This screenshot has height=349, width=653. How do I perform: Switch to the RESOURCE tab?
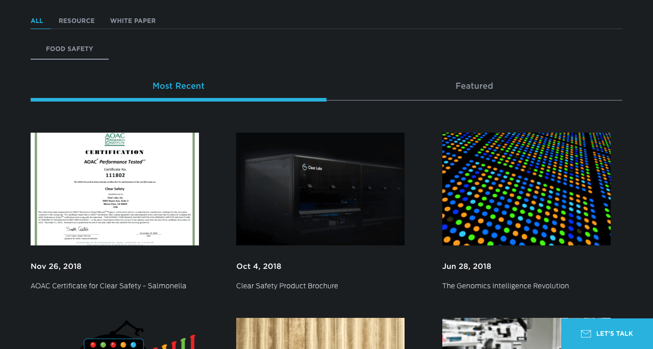coord(77,21)
